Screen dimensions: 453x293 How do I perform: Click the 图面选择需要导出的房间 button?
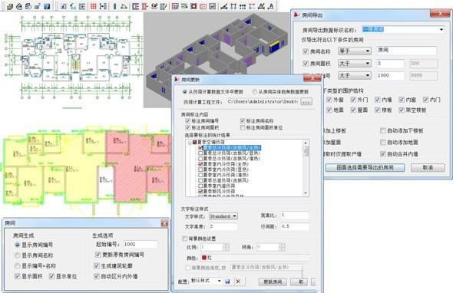[x=365, y=167]
